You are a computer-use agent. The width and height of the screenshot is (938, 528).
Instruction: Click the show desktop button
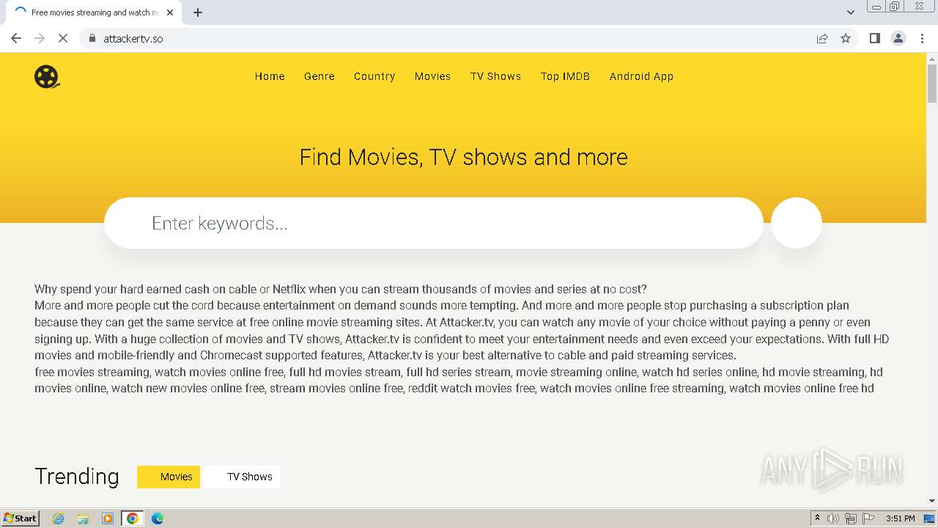point(930,518)
